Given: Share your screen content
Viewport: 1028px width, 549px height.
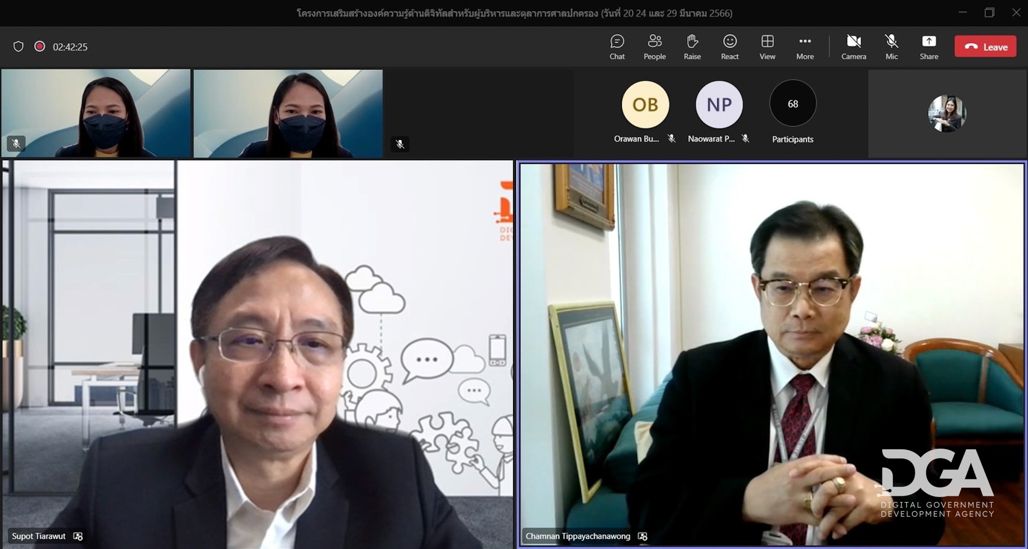Looking at the screenshot, I should pos(929,47).
